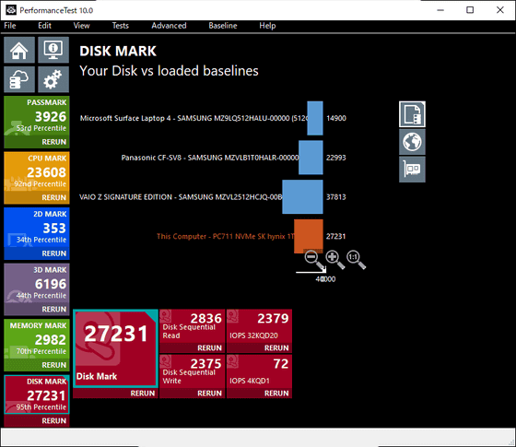Open the settings gears icon

point(53,79)
